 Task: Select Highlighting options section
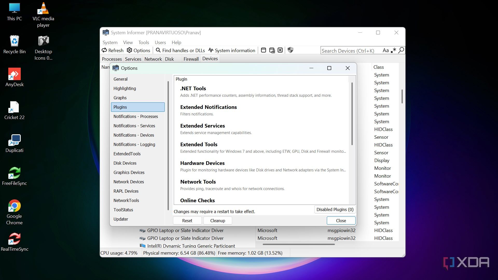[x=138, y=88]
